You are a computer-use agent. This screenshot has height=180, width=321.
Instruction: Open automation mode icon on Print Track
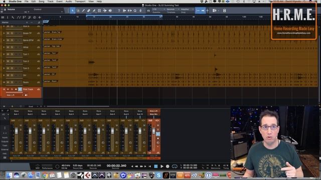pos(38,89)
